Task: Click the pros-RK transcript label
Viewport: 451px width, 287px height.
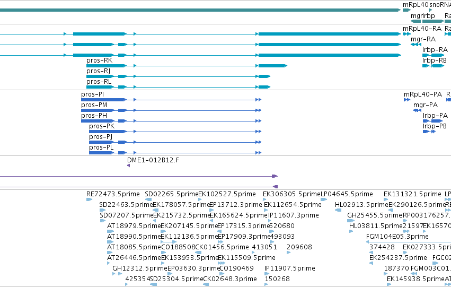Action: point(100,60)
